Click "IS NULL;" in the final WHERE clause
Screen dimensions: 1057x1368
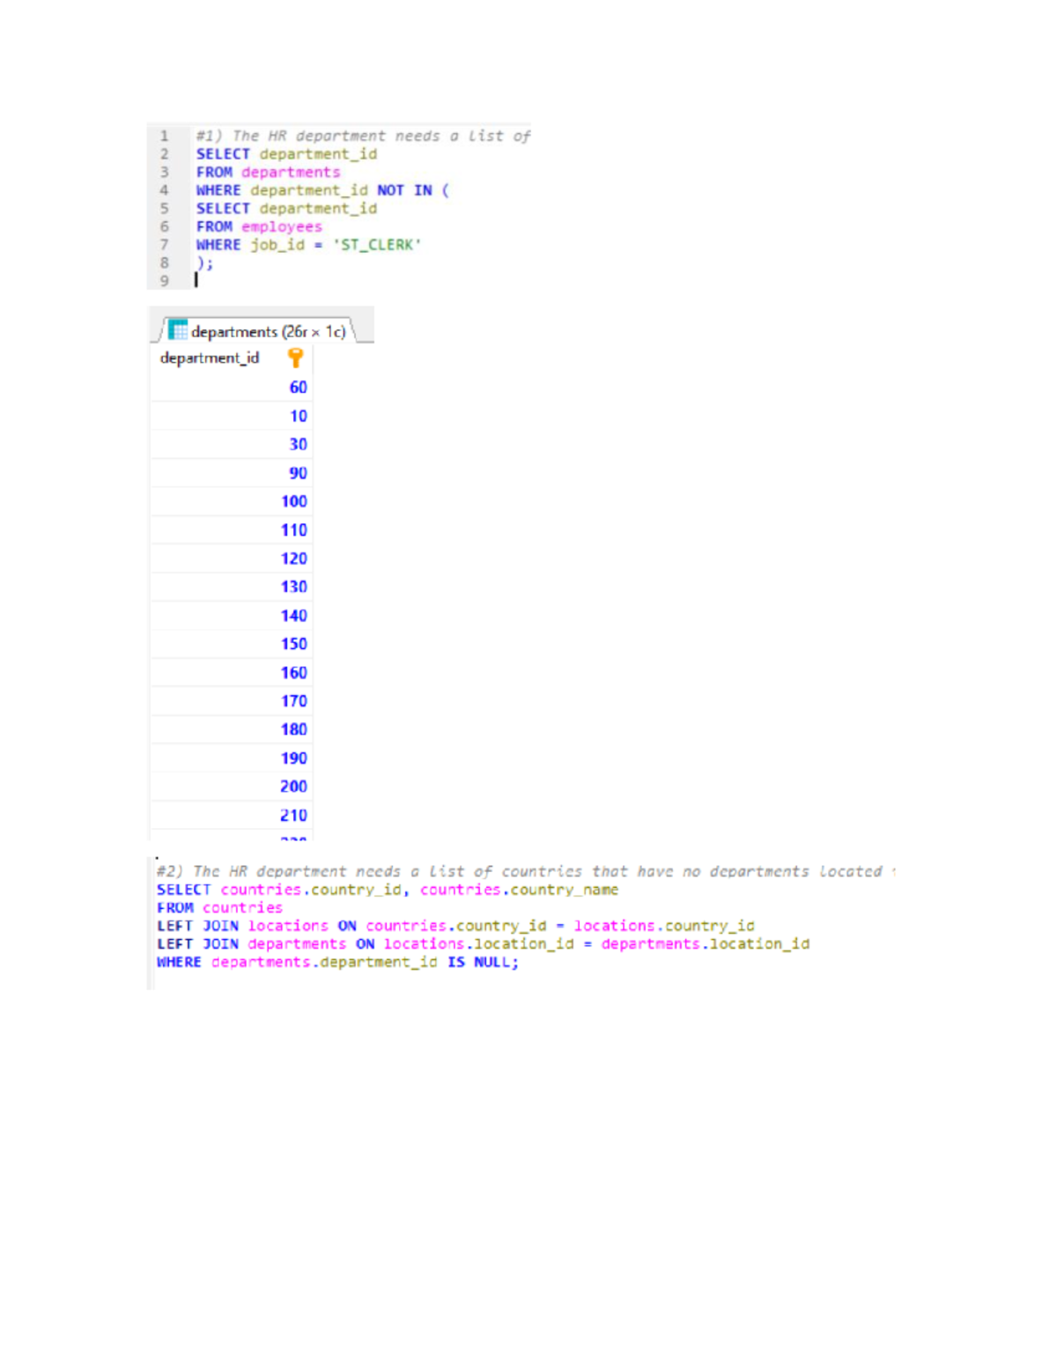tap(483, 962)
